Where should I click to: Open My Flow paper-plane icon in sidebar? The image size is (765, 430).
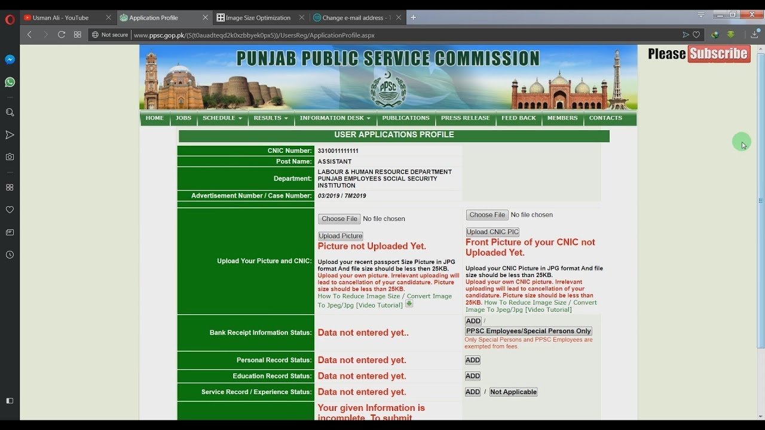[10, 135]
